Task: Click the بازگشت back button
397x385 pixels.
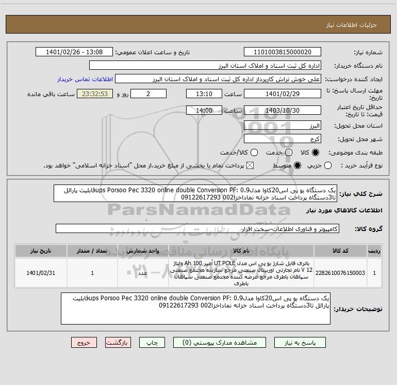Action: click(x=118, y=342)
